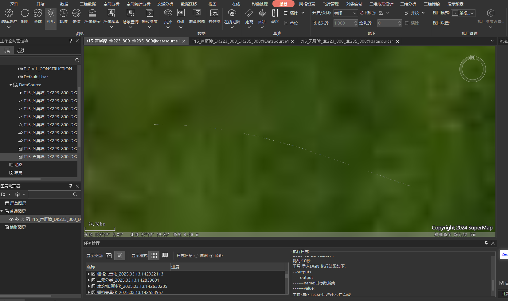The width and height of the screenshot is (508, 301).
Task: Select the 详细 log detail radio button
Action: (197, 256)
